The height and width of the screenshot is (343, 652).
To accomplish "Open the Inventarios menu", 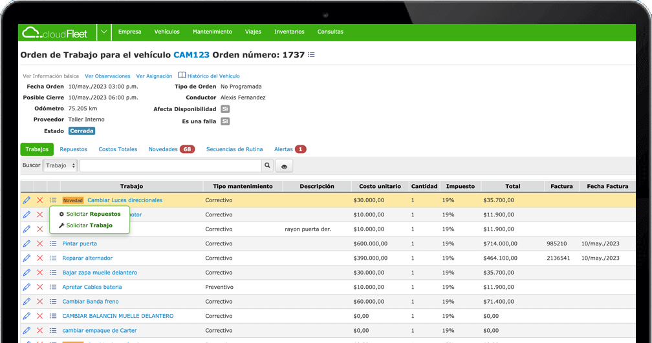I will pos(289,32).
